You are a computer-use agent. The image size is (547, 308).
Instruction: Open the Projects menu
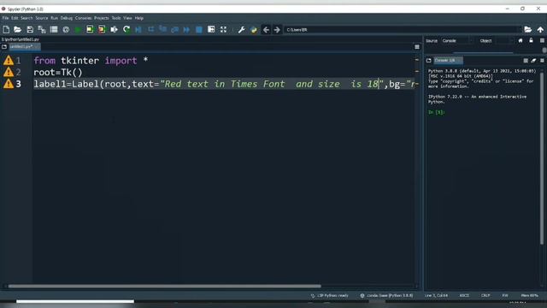(102, 18)
